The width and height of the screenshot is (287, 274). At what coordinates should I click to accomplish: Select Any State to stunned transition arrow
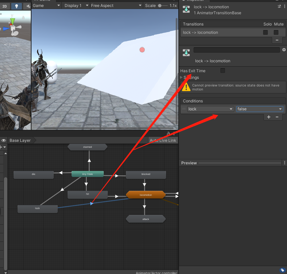(89, 160)
